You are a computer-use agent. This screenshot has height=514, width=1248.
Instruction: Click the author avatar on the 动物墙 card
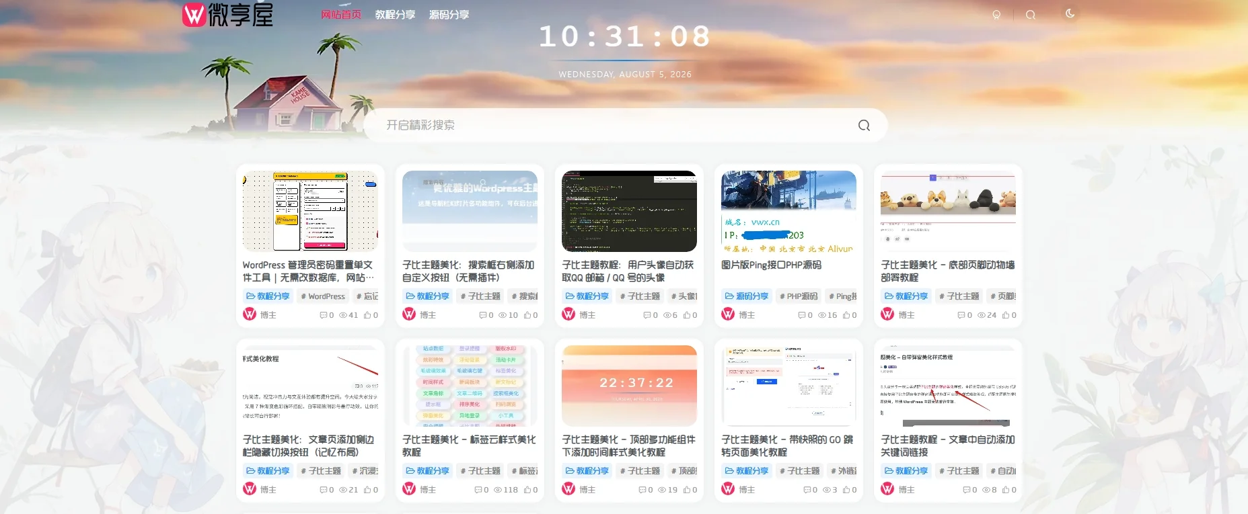(887, 314)
